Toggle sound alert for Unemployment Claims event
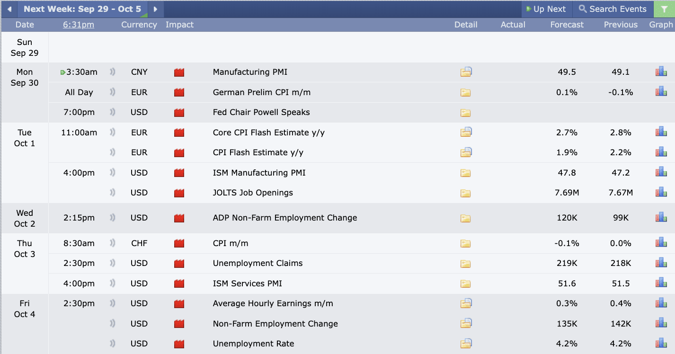Screen dimensions: 675x354 (x=113, y=263)
